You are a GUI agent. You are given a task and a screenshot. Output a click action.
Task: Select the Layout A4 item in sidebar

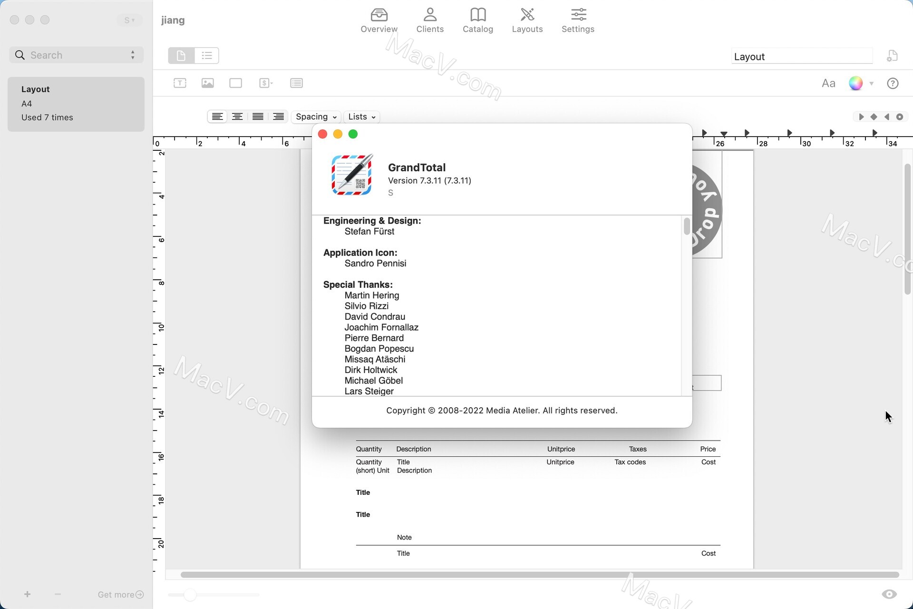(x=76, y=104)
